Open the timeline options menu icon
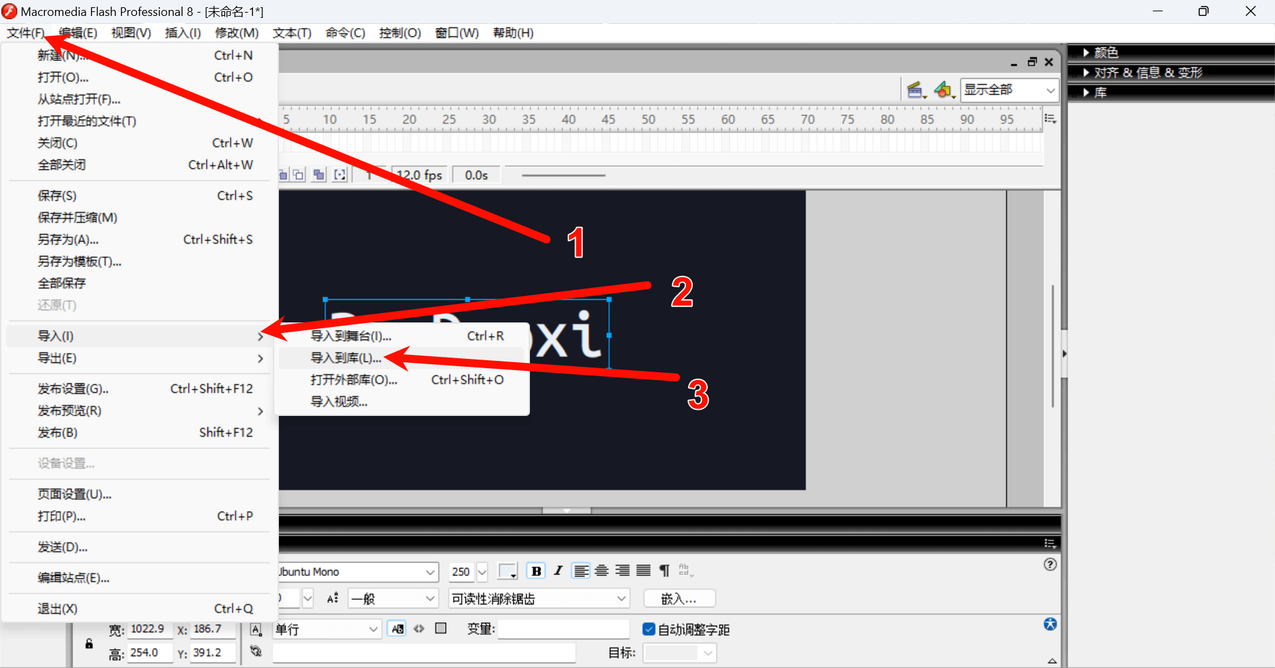1275x668 pixels. pyautogui.click(x=1050, y=119)
